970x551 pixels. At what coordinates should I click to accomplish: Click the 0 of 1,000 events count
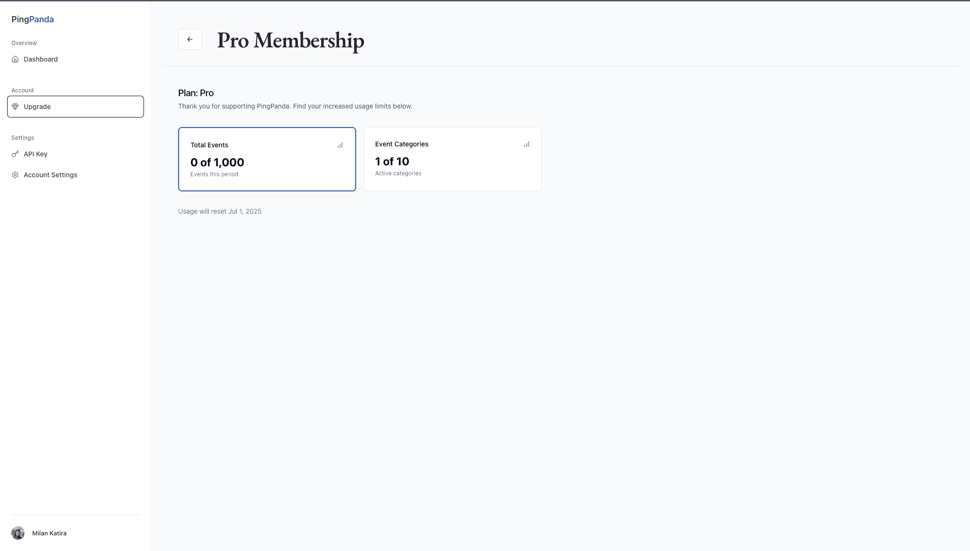tap(217, 163)
